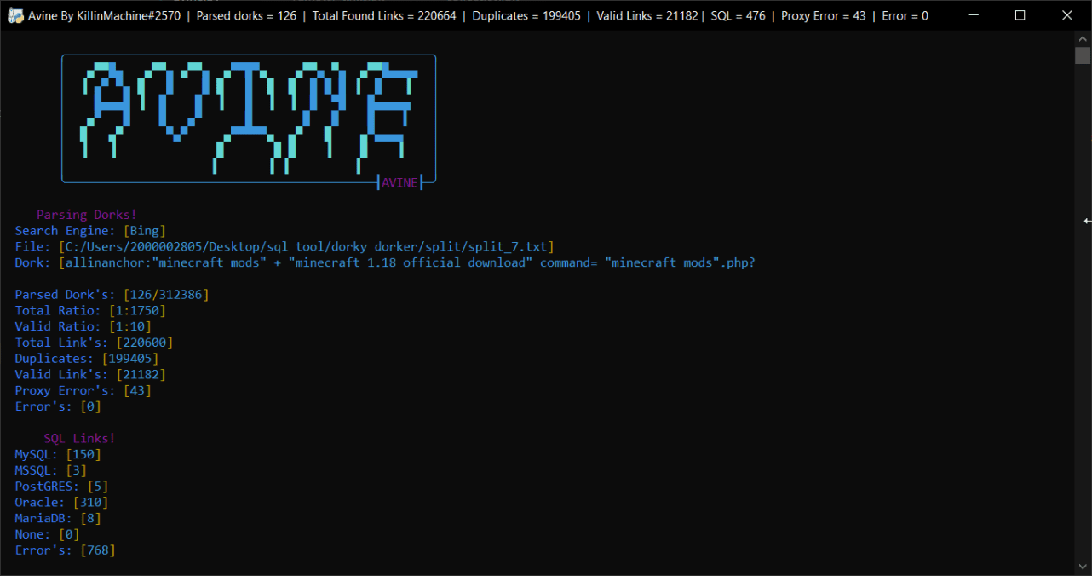Maximize the Avine window
Image resolution: width=1092 pixels, height=576 pixels.
pyautogui.click(x=1020, y=14)
